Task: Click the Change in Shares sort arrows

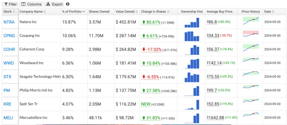Action: pyautogui.click(x=168, y=12)
